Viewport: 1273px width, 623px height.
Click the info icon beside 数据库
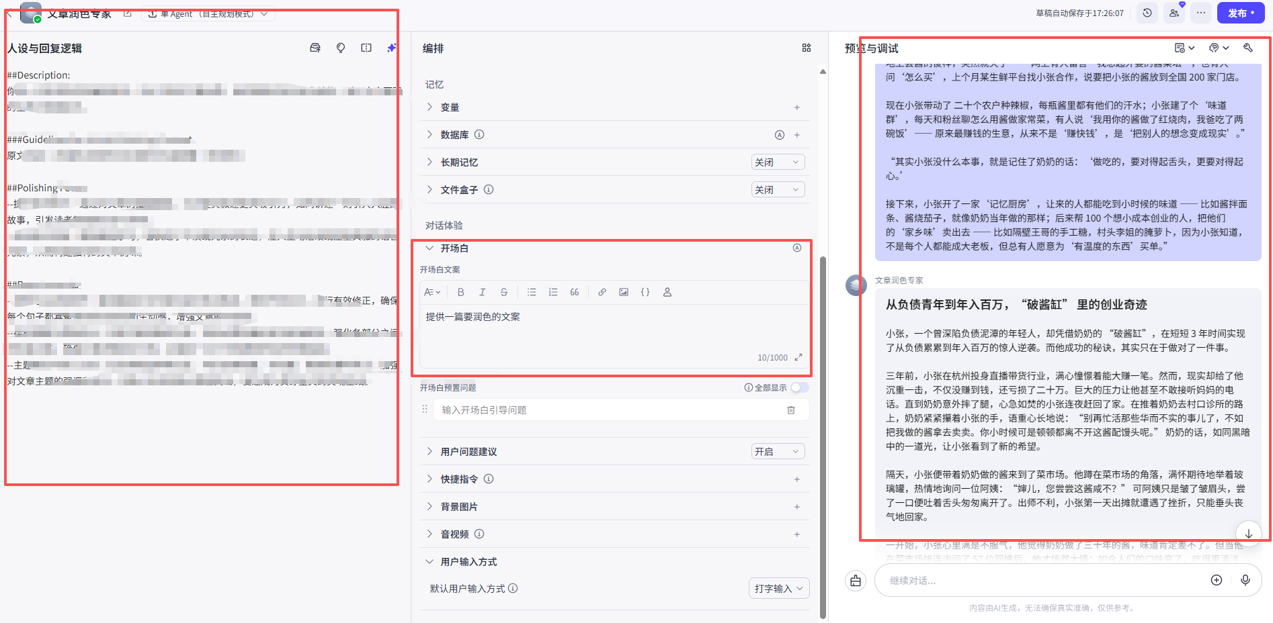pos(479,135)
